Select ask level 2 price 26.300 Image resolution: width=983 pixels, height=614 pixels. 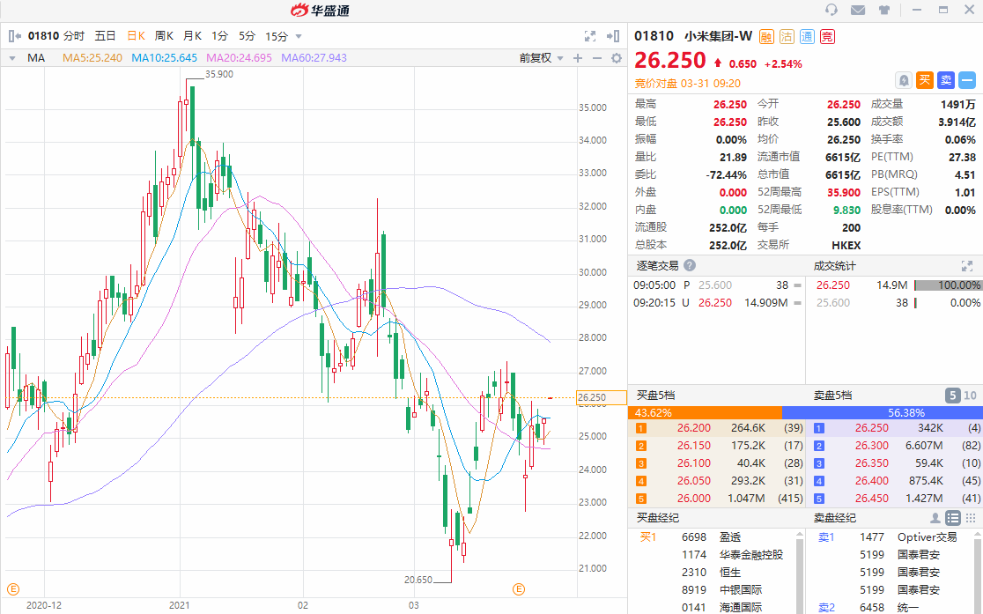pyautogui.click(x=872, y=445)
